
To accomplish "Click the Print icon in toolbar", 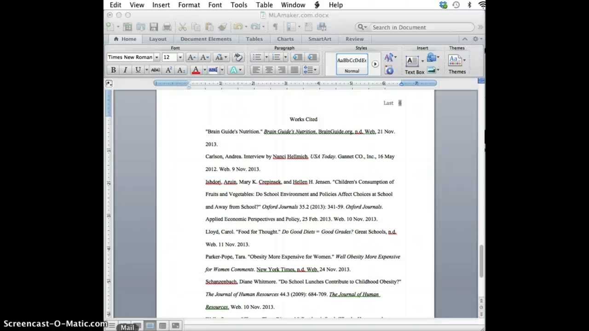I will pos(167,27).
